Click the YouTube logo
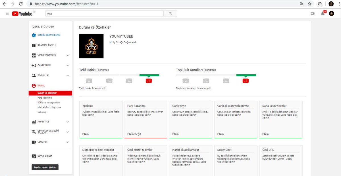The width and height of the screenshot is (341, 176). click(22, 14)
